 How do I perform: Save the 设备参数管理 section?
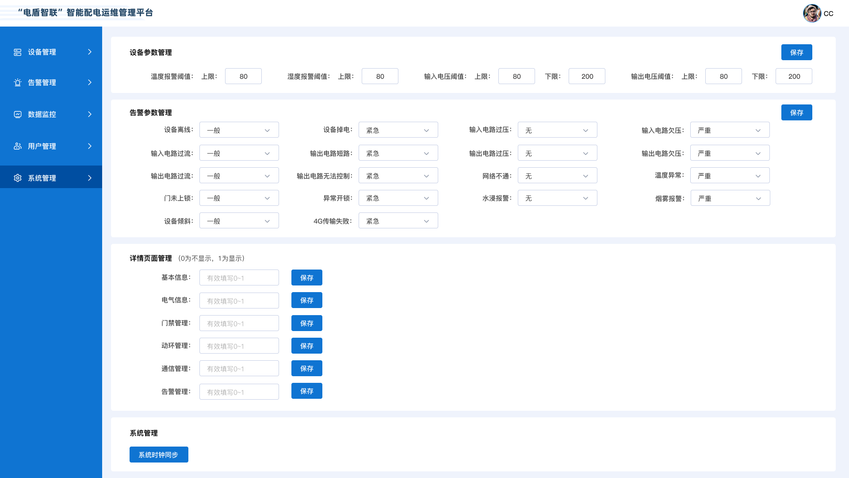coord(796,52)
